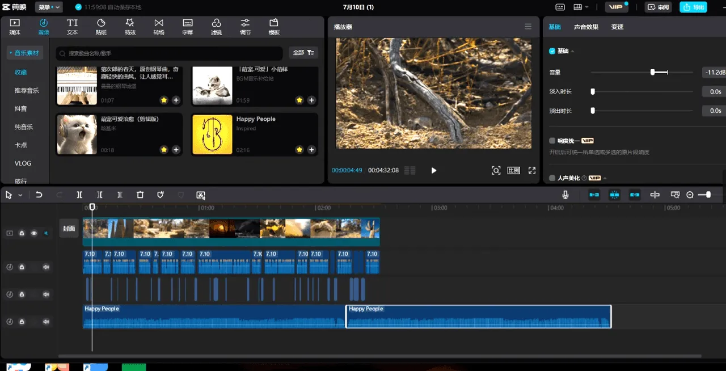The image size is (726, 371).
Task: Zoom out the timeline with minus icon
Action: pyautogui.click(x=690, y=195)
